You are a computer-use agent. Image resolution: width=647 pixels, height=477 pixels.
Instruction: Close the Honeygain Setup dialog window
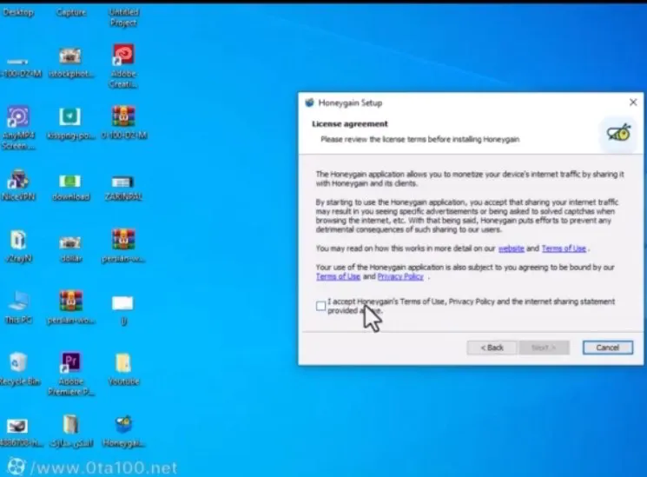click(632, 103)
